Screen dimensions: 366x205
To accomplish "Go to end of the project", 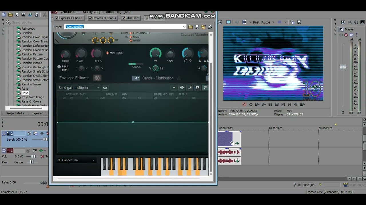I will tap(290, 104).
